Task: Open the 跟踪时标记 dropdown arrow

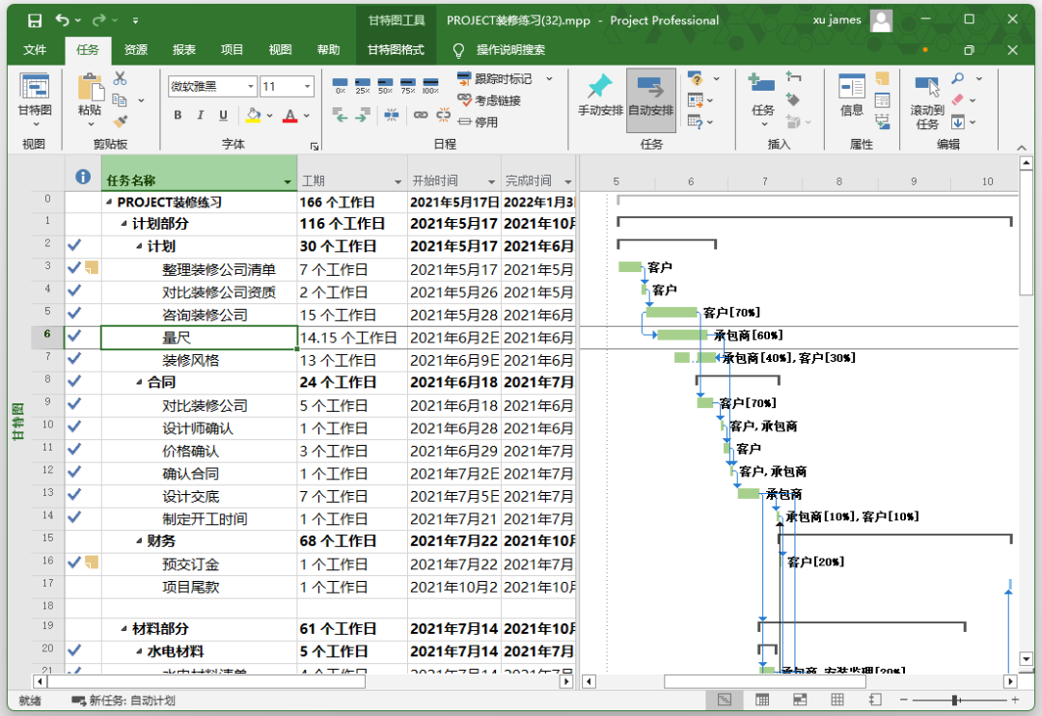Action: click(x=550, y=79)
